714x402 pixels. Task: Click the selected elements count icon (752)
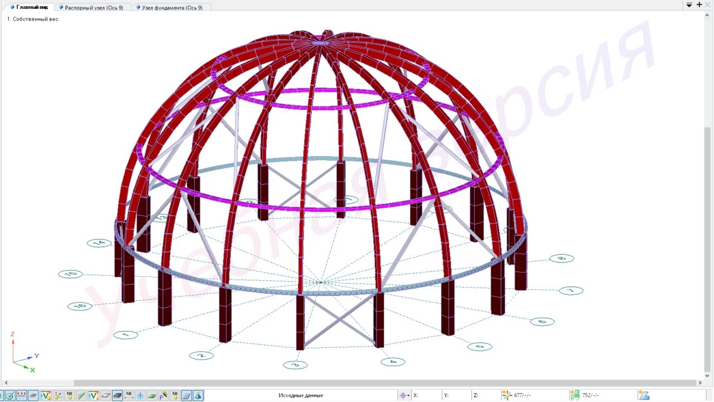tap(575, 395)
